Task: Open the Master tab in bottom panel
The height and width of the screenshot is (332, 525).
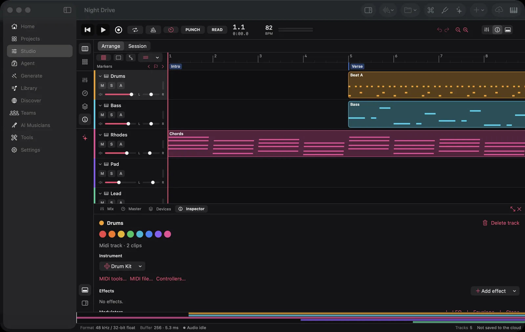Action: click(131, 209)
